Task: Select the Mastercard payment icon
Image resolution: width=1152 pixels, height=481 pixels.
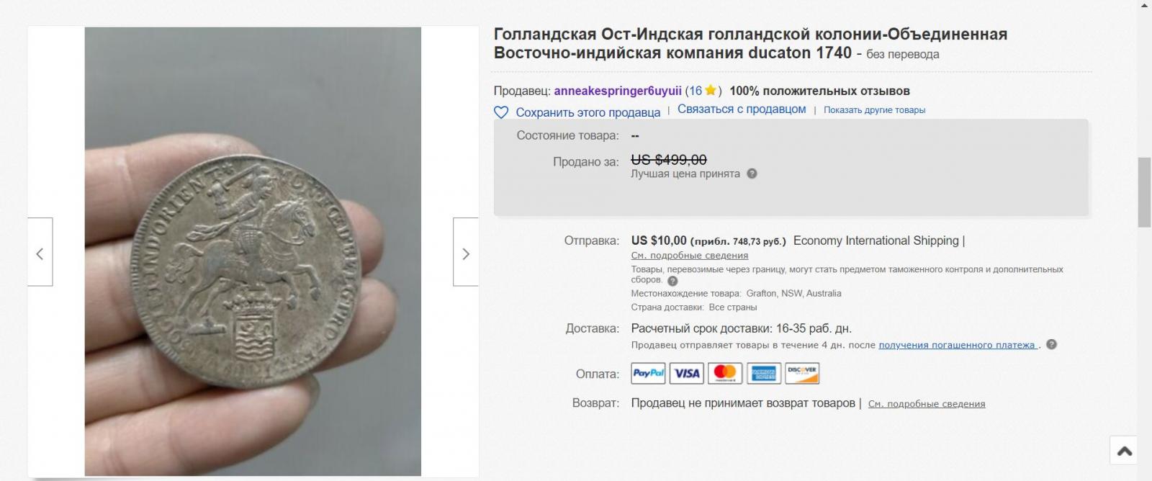Action: (725, 373)
